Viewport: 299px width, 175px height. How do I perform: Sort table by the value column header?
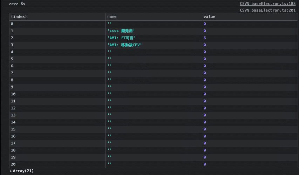(250, 16)
